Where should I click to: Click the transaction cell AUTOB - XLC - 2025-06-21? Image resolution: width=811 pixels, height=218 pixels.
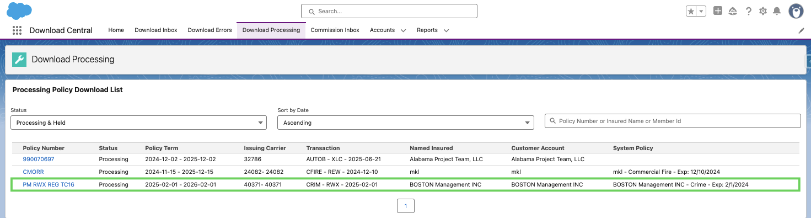click(x=343, y=159)
